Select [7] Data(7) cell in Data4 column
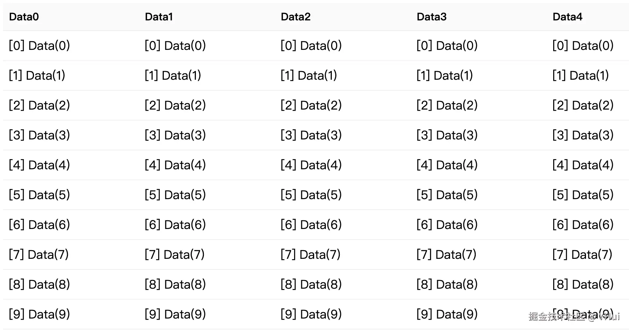The height and width of the screenshot is (331, 629). (x=583, y=255)
